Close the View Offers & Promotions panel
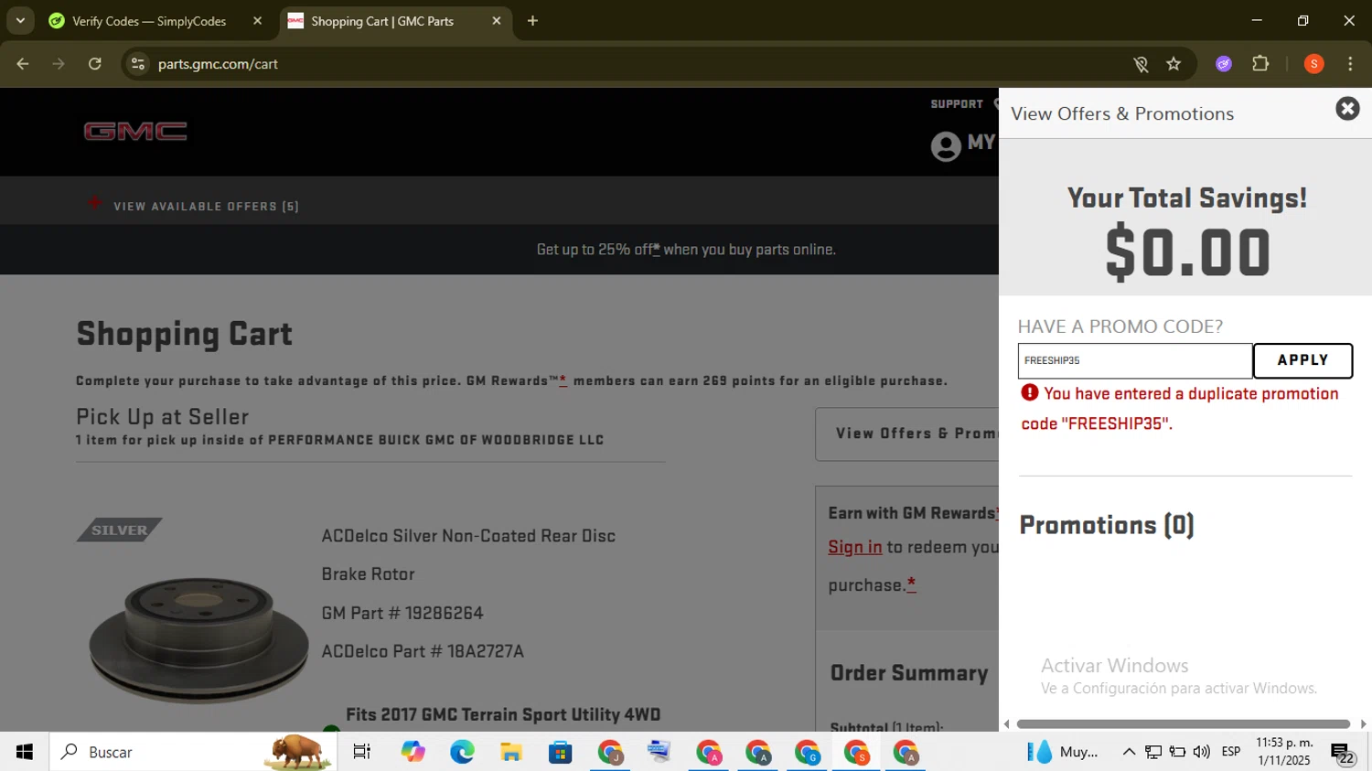This screenshot has width=1372, height=771. point(1347,109)
